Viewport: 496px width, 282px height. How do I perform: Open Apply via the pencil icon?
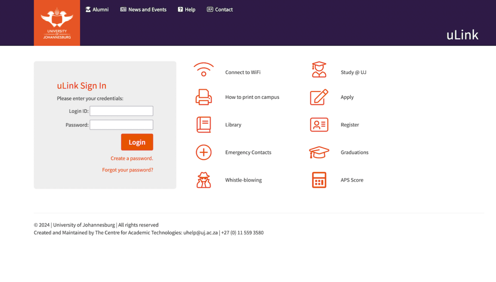click(319, 97)
